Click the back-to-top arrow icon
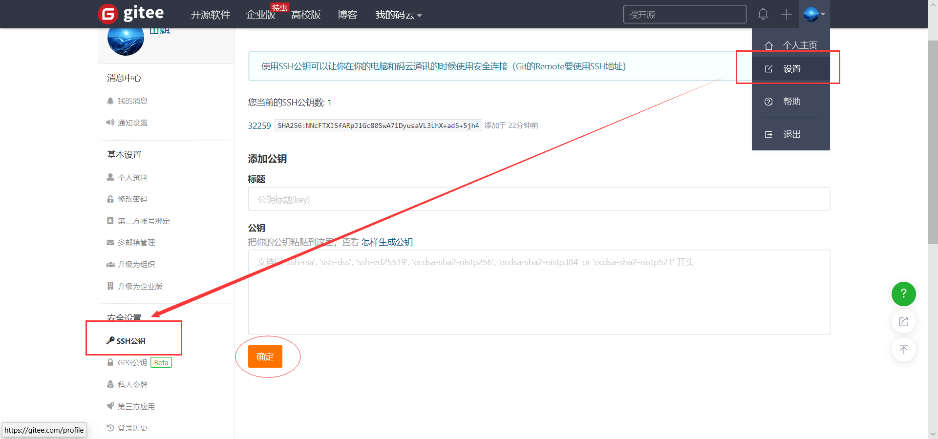This screenshot has height=439, width=938. [903, 350]
